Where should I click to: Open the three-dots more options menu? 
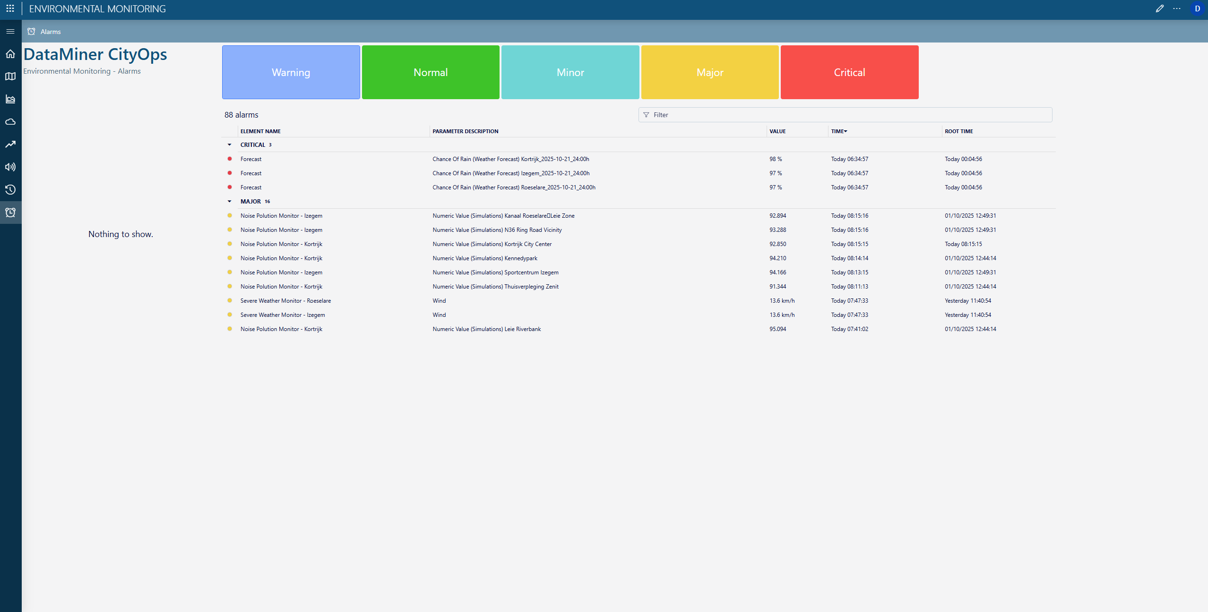(x=1177, y=8)
